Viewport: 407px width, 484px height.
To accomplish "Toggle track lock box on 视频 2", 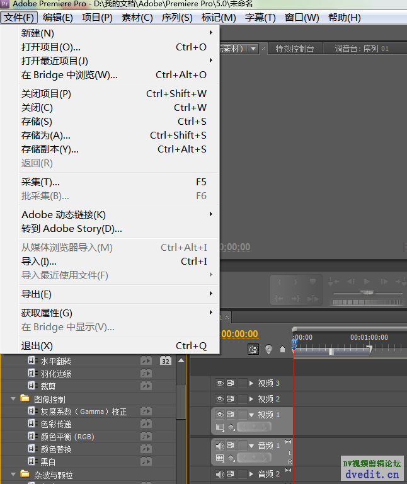I will point(243,399).
